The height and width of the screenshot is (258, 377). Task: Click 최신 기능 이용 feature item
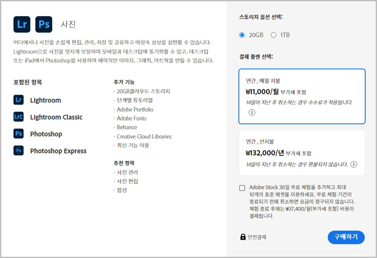133,145
